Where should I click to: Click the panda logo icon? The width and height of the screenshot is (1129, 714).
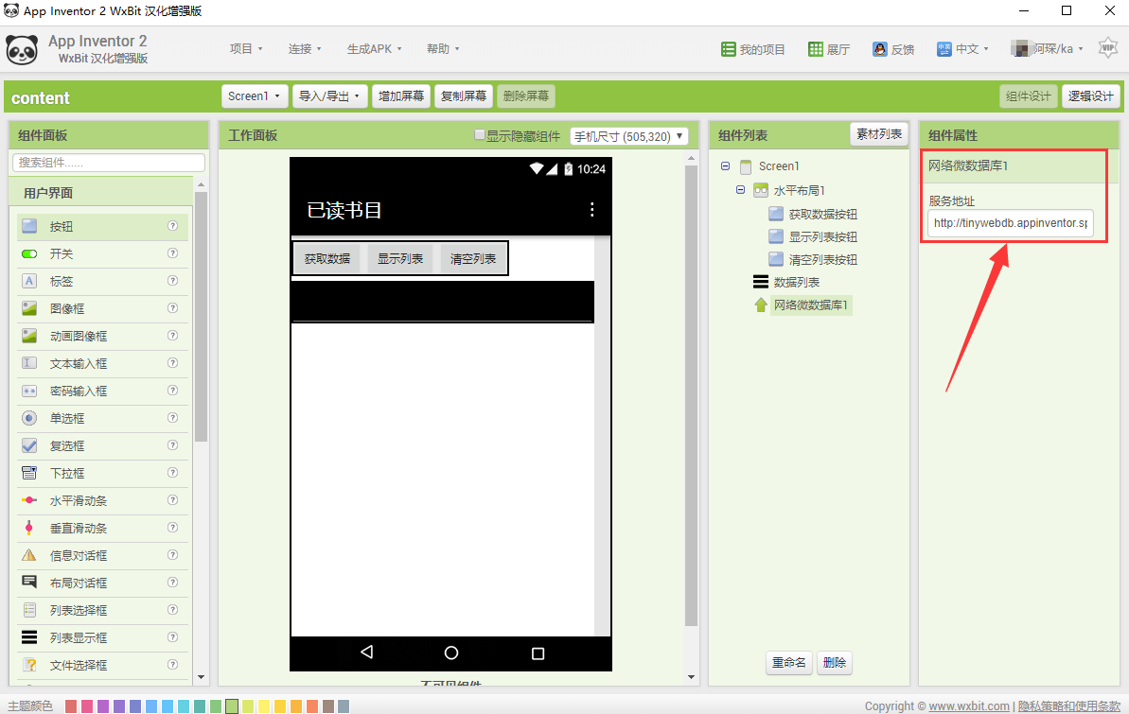(23, 50)
